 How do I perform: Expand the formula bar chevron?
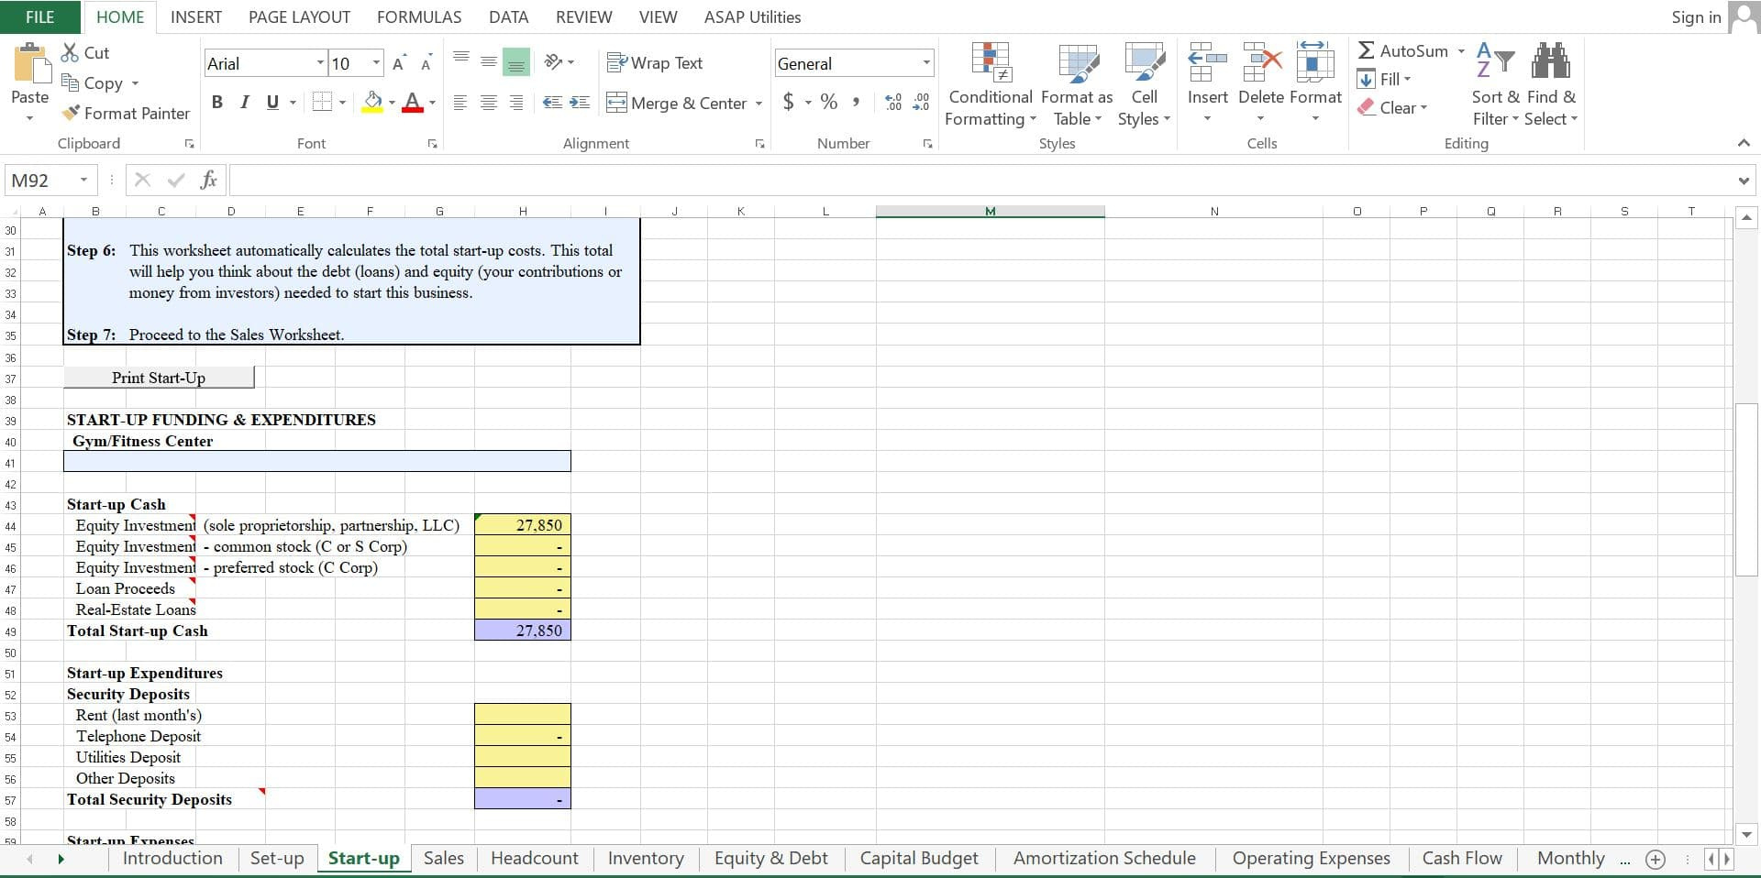coord(1744,181)
